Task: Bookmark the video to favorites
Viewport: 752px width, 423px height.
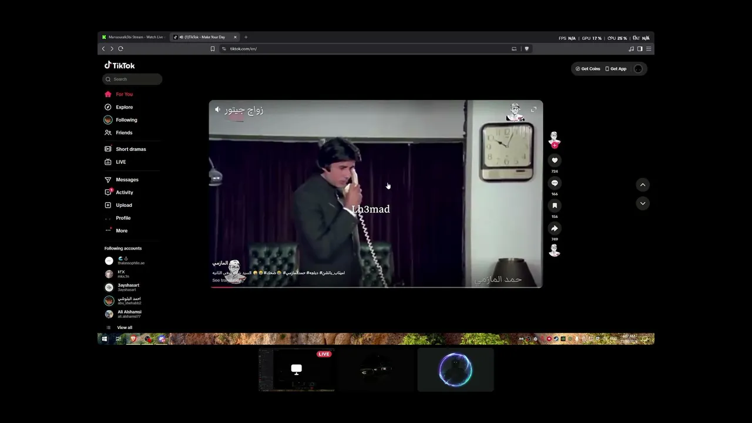Action: (x=555, y=206)
